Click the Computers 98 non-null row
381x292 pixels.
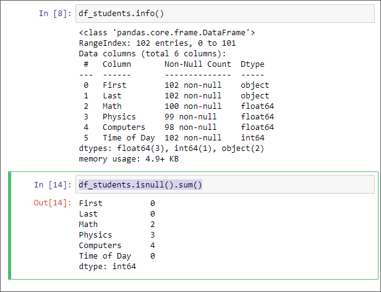click(176, 127)
